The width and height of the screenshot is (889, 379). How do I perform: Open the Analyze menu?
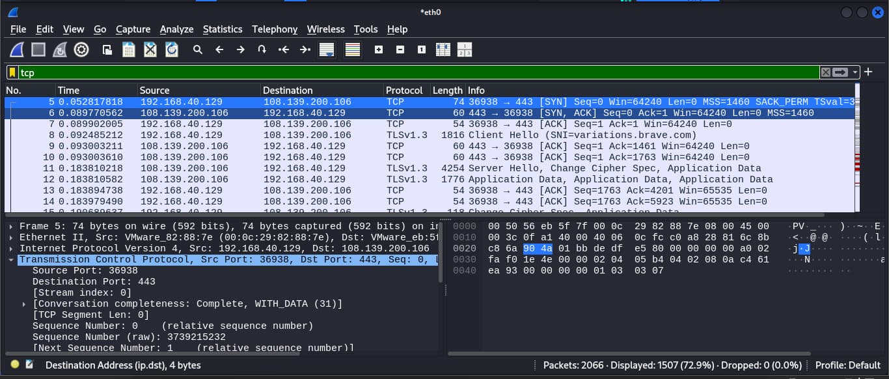[176, 29]
